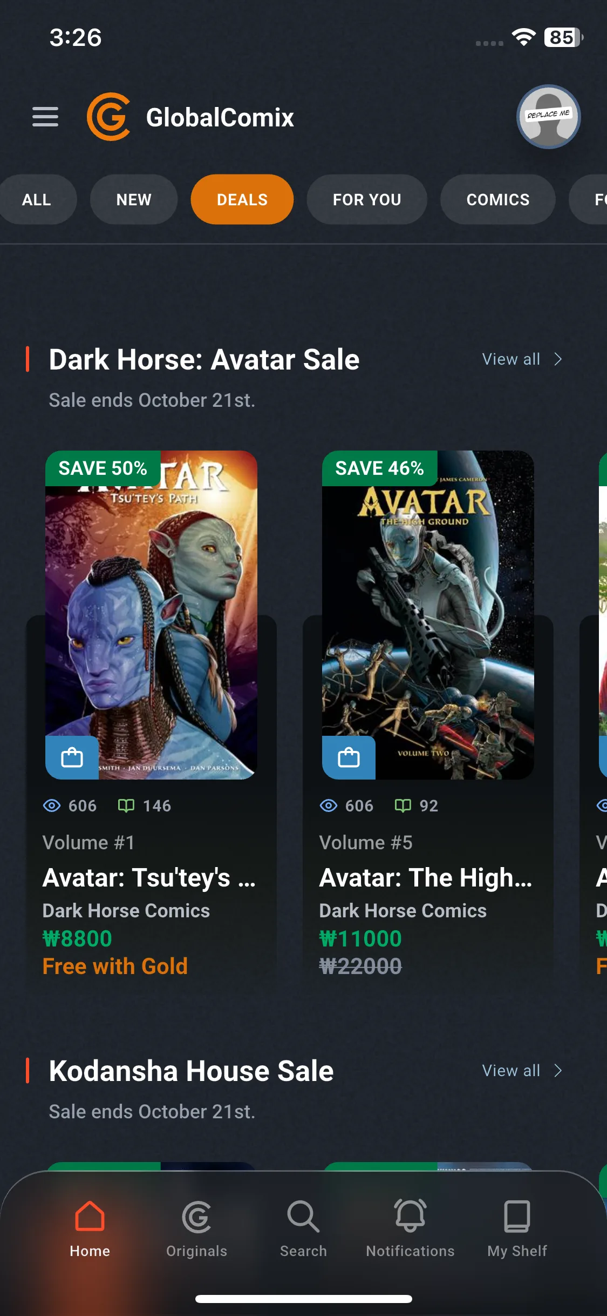Screen dimensions: 607x1316
Task: Open Avatar: The High Ground title link
Action: point(426,878)
